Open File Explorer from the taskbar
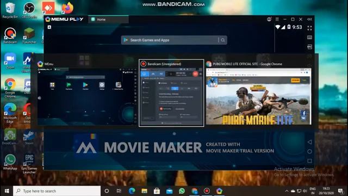 click(x=144, y=191)
